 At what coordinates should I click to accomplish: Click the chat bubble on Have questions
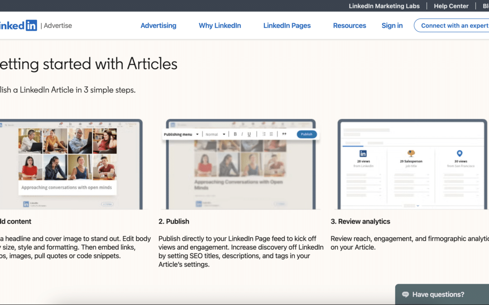(405, 294)
